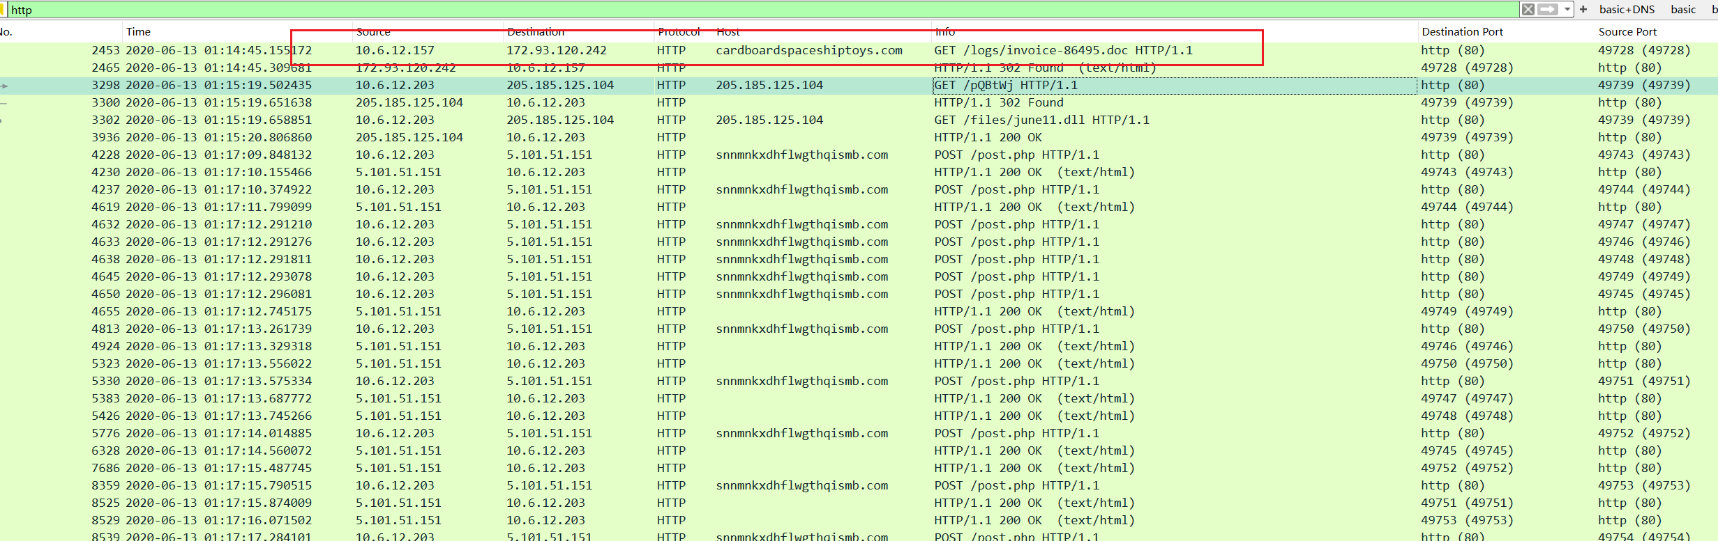Select packet 3936 HTTP 200 OK response
Screen dimensions: 1718x541
(x=988, y=137)
